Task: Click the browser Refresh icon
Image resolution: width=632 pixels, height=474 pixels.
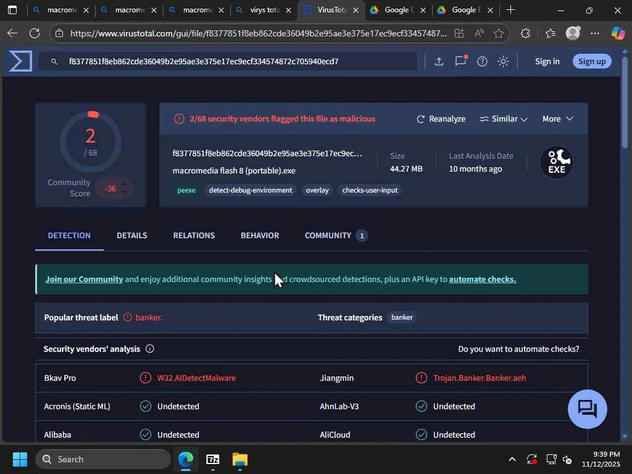Action: click(x=35, y=33)
